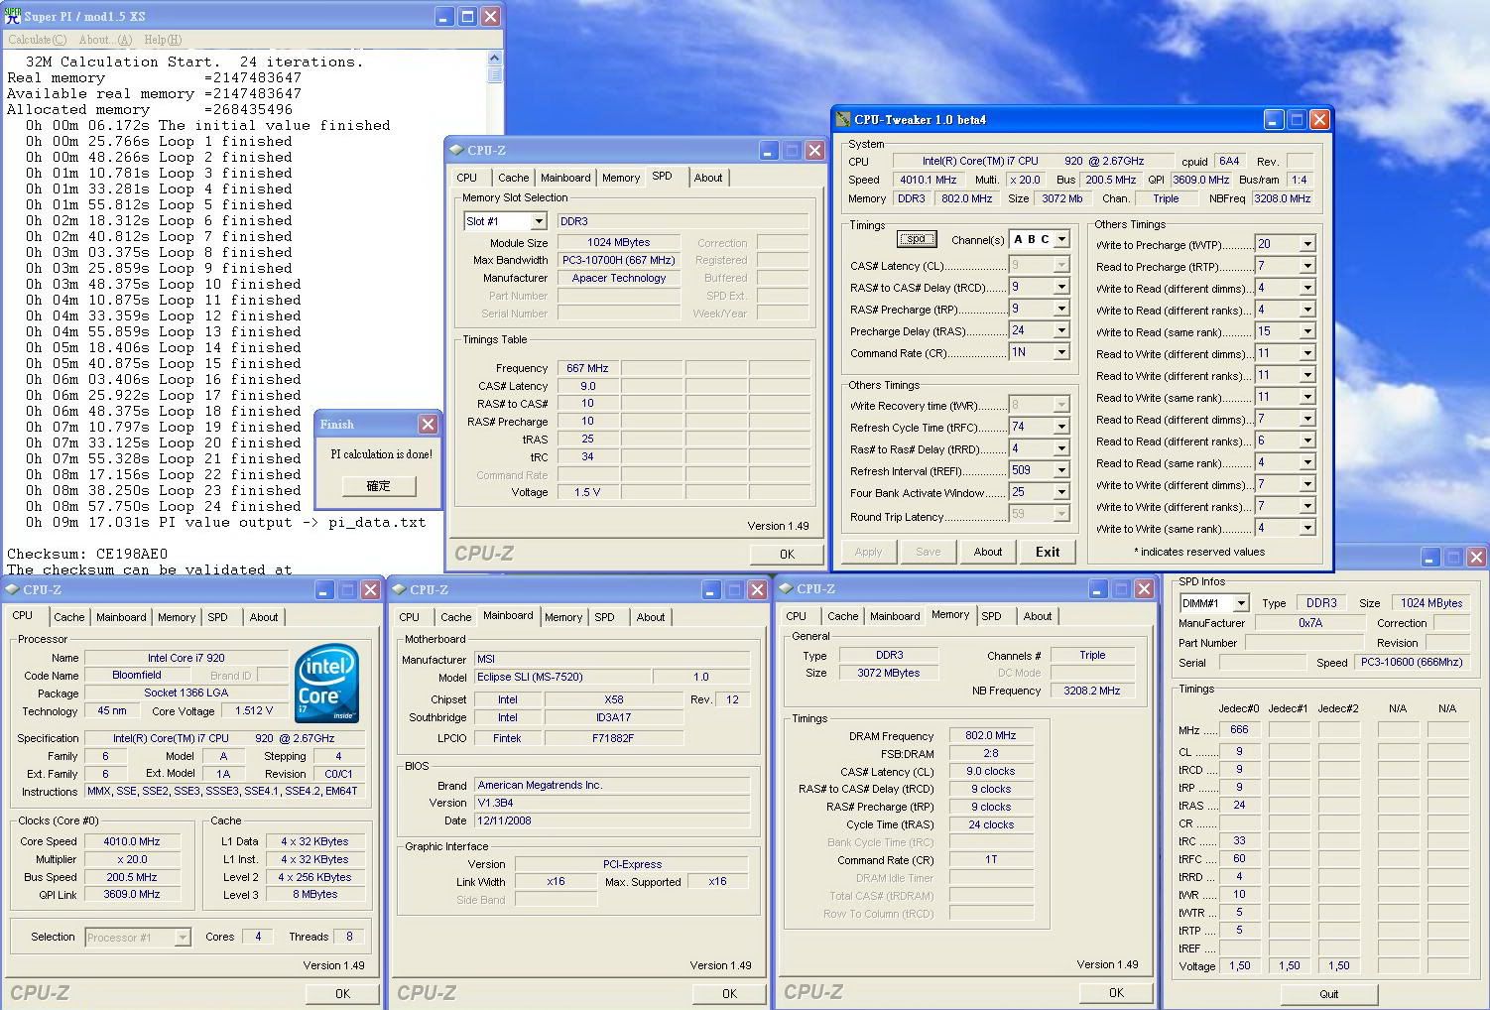The image size is (1490, 1010).
Task: Minimize the CPU-Tweaker window
Action: point(1274,120)
